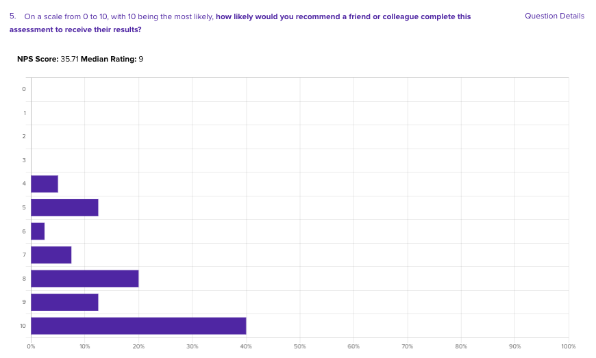Select the bar for rating 7
Screen dimensions: 596x358
click(x=51, y=255)
